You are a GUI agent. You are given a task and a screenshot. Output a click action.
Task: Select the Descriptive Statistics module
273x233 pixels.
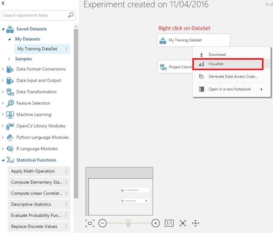[x=39, y=205]
